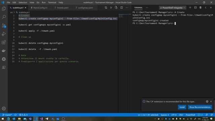This screenshot has height=121, width=215.
Task: Click Show Recommendations button
Action: [x=200, y=107]
